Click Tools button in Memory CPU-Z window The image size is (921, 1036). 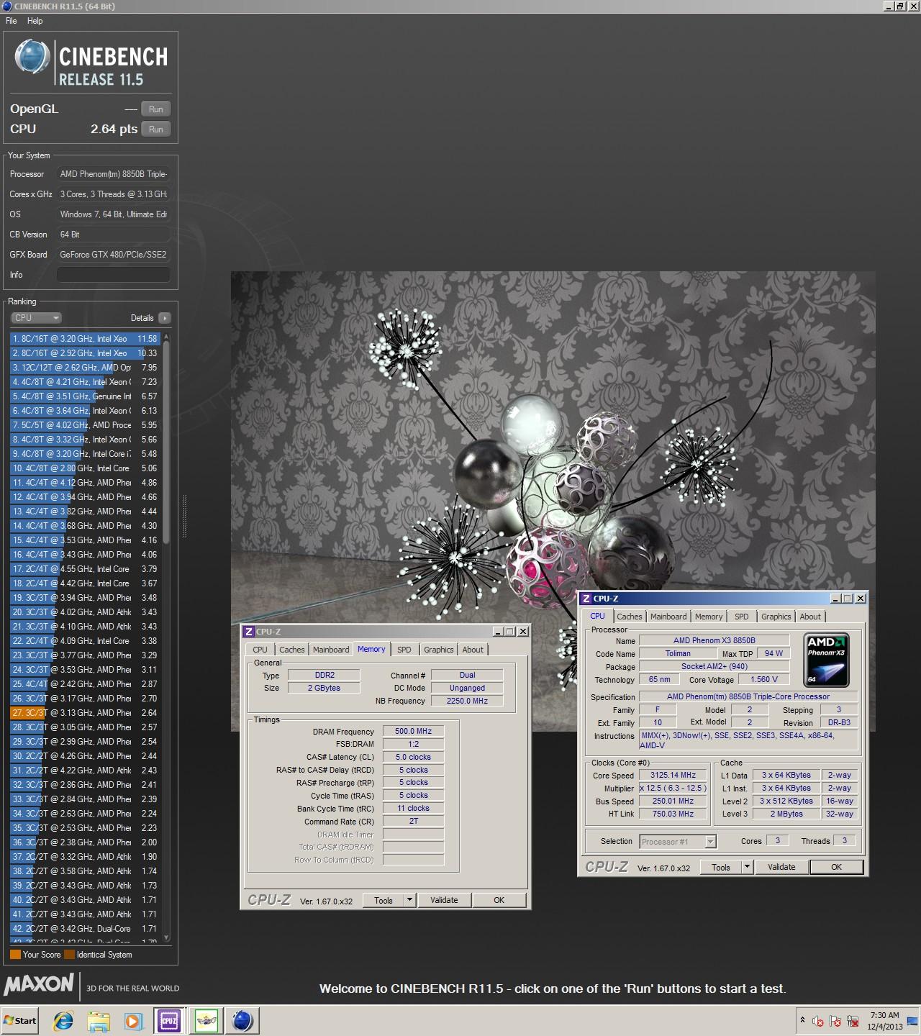pyautogui.click(x=384, y=900)
